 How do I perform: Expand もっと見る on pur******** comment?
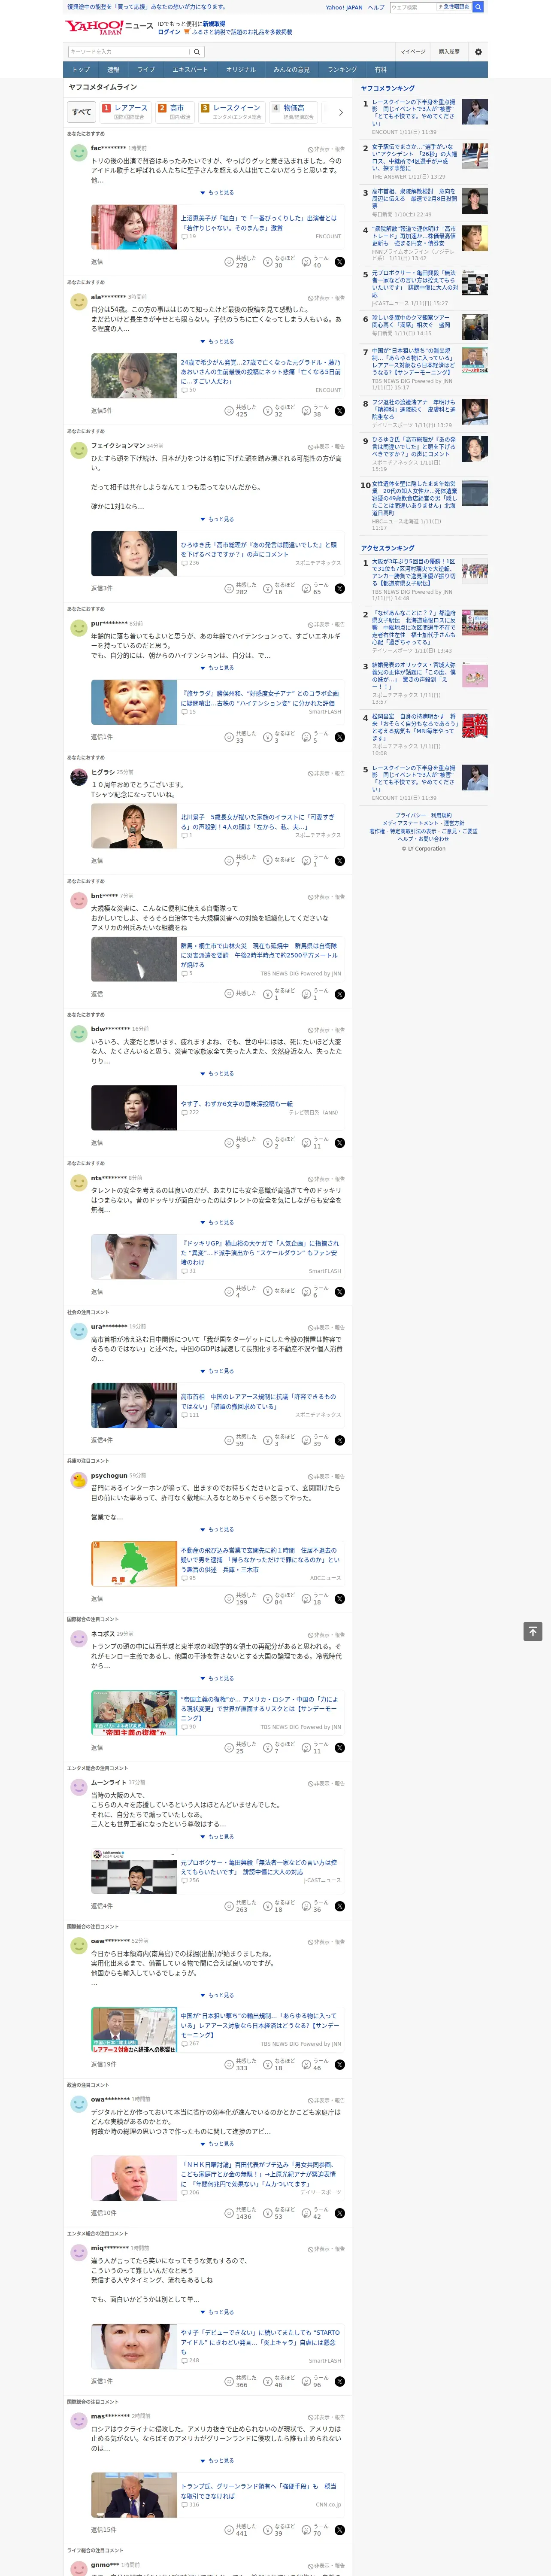(217, 668)
